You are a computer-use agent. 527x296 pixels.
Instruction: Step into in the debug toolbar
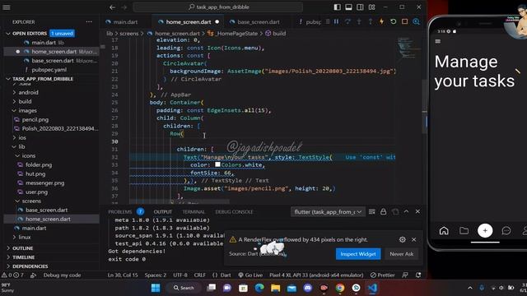point(359,22)
